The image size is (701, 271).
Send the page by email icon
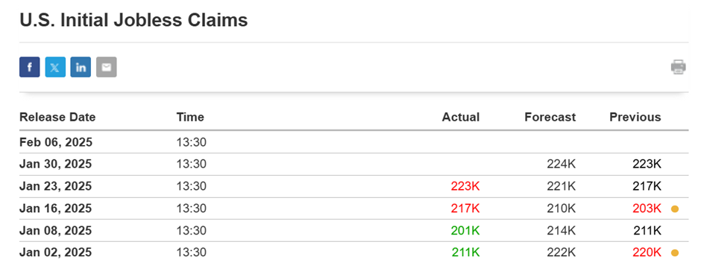pyautogui.click(x=107, y=67)
